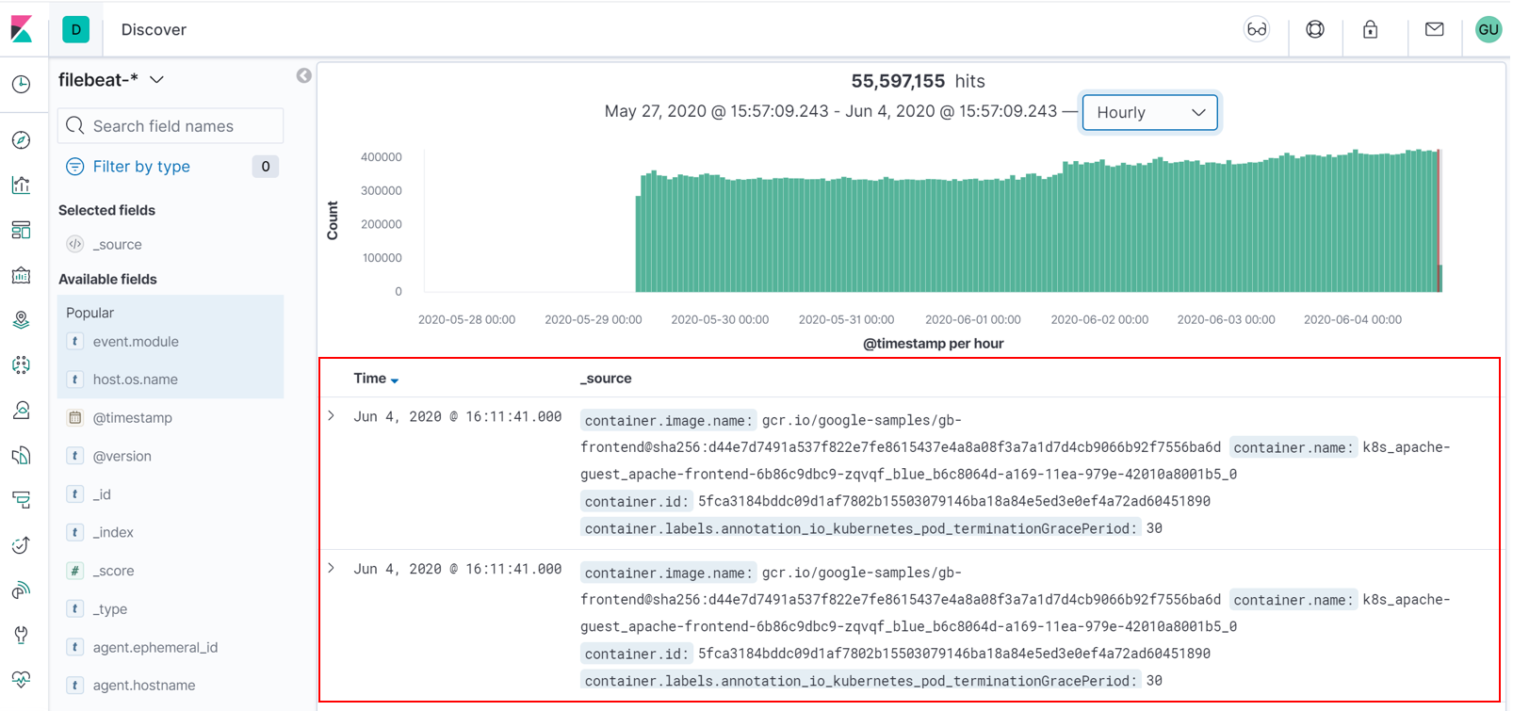Click first row's container.image.name label
This screenshot has height=711, width=1513.
pos(668,420)
